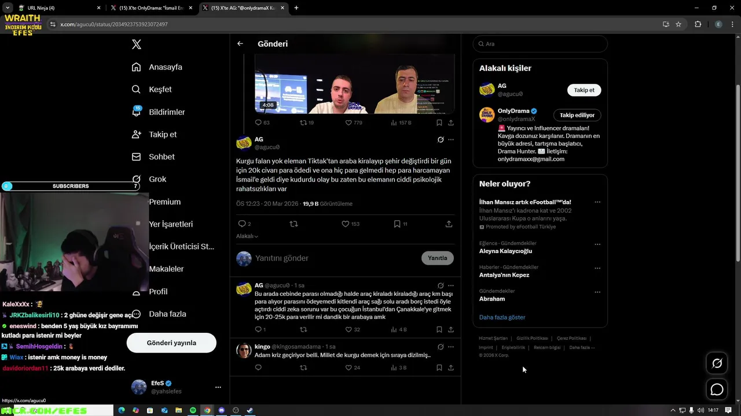Image resolution: width=741 pixels, height=416 pixels.
Task: Open Gizlilik Politikası footer link
Action: (x=532, y=338)
